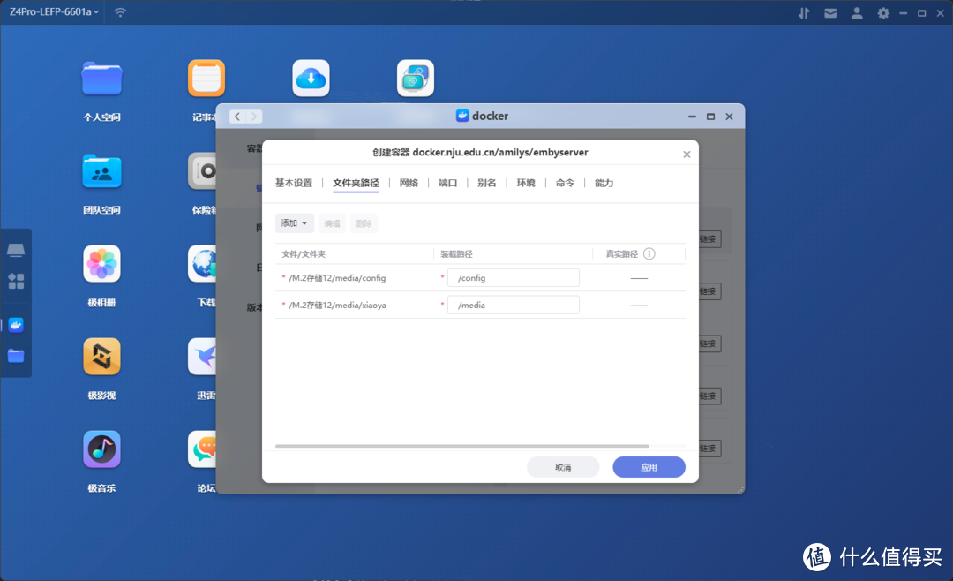953x581 pixels.
Task: Open the app grid icon in sidebar
Action: click(x=16, y=281)
